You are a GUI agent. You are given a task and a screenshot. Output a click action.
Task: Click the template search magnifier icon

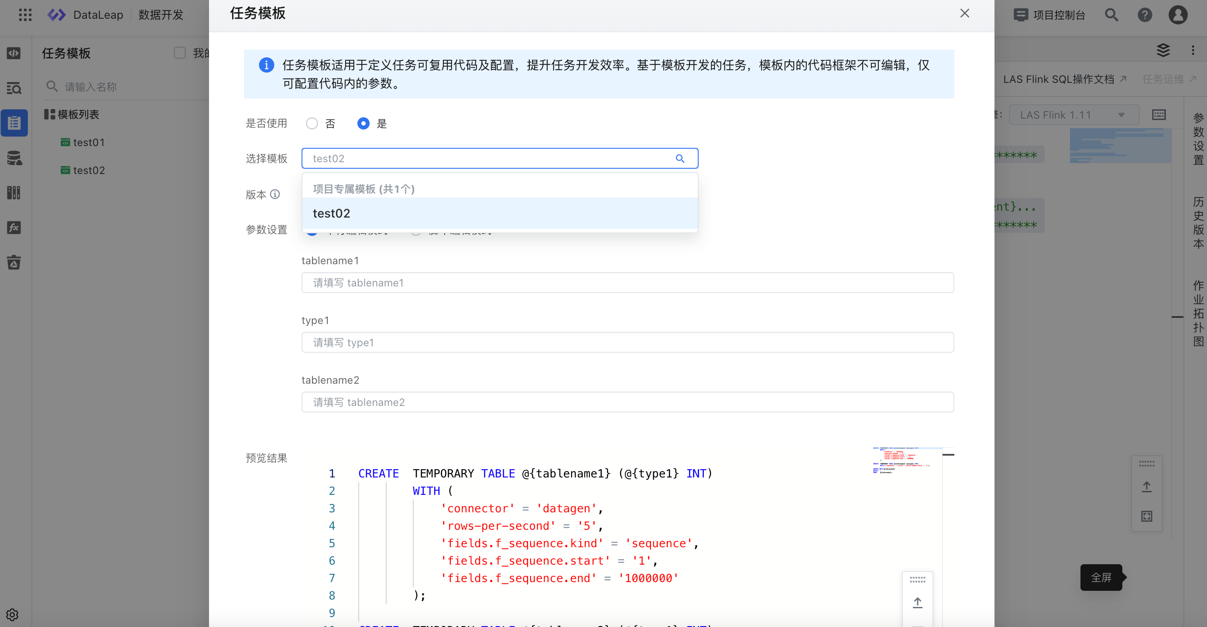[680, 158]
